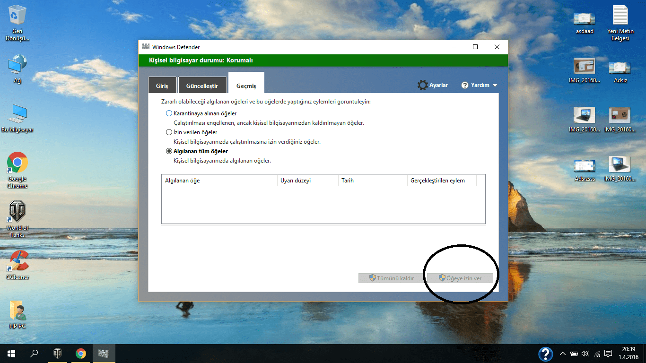Sort by Uyarı düzeyi column header

point(308,181)
